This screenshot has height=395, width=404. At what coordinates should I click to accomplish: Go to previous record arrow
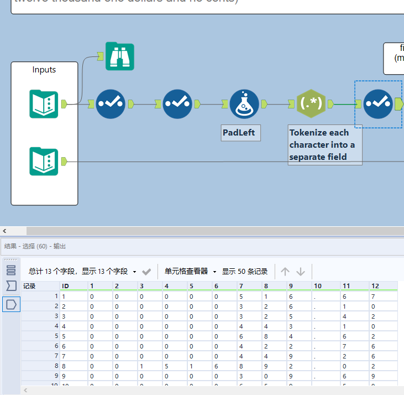click(x=285, y=272)
